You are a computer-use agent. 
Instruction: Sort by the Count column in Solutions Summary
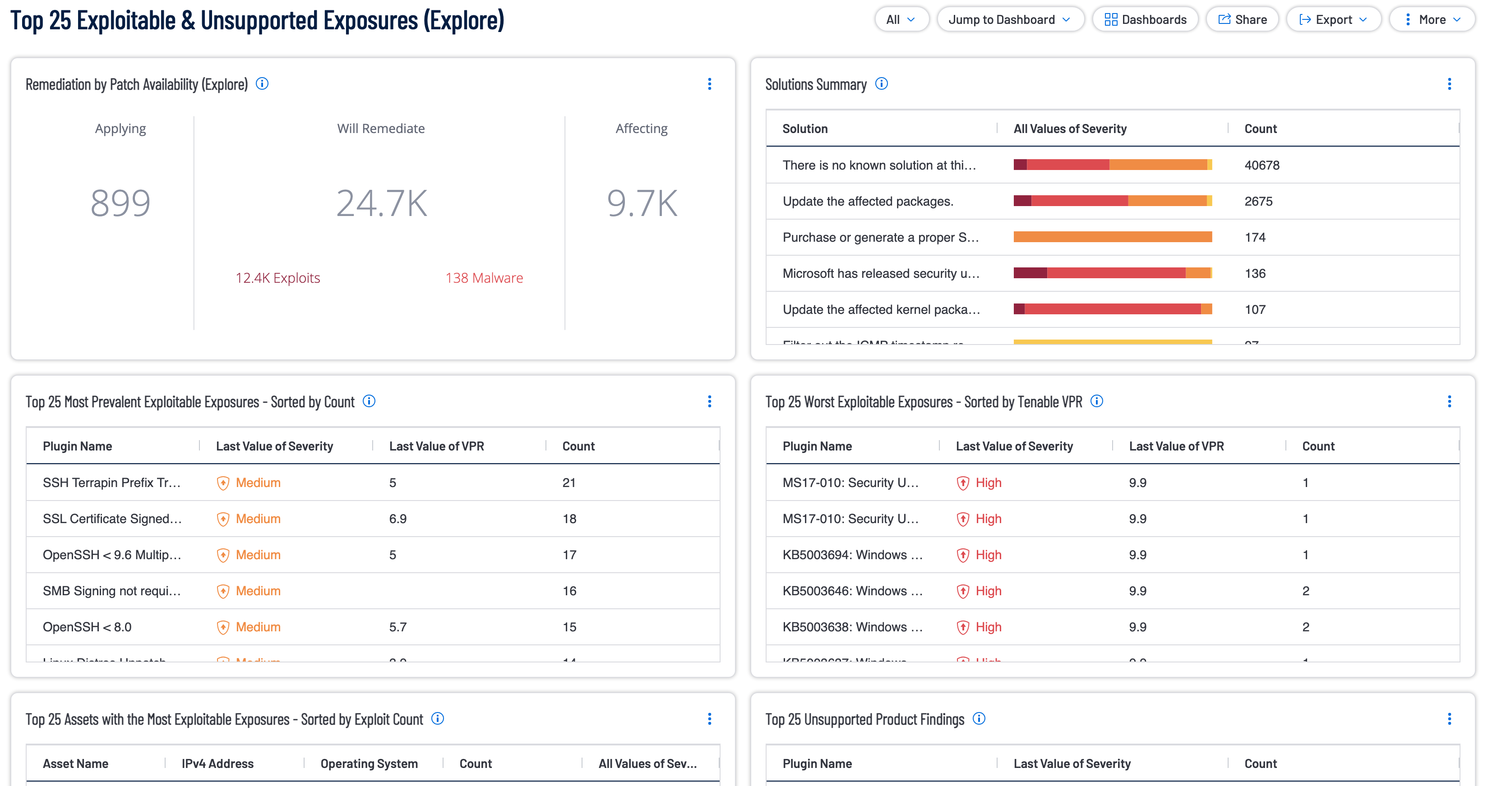tap(1261, 129)
